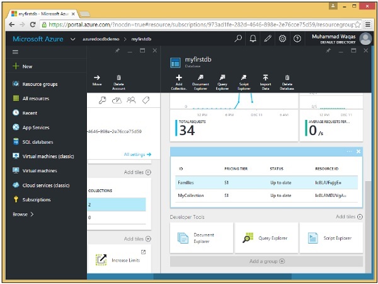Image resolution: width=378 pixels, height=284 pixels.
Task: Click the horizontal scrollbar at the bottom
Action: (x=222, y=276)
